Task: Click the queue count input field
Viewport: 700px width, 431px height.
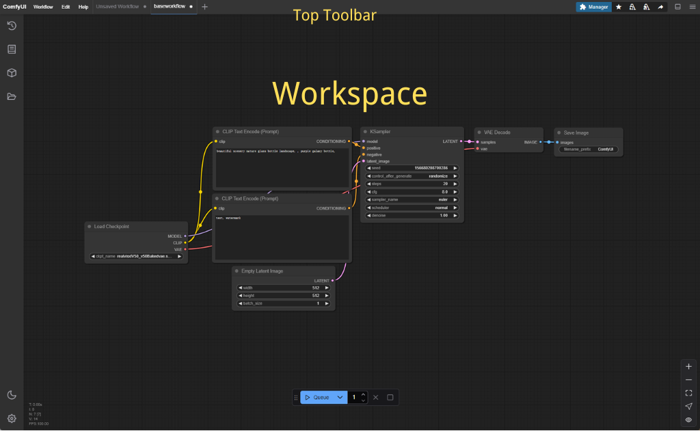Action: click(x=355, y=397)
